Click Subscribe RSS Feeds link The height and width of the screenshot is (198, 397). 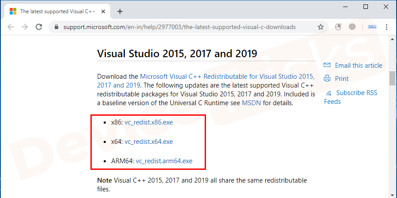[x=350, y=97]
